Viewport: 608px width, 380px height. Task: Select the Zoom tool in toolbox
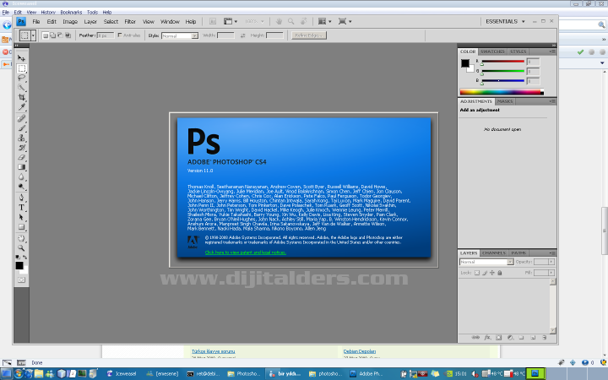(x=21, y=247)
